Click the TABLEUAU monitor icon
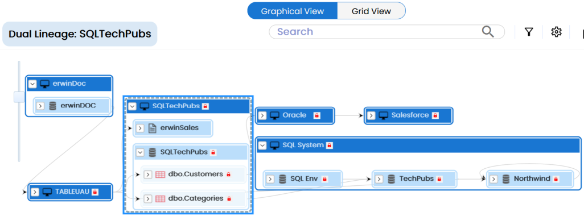Screen dimensions: 584x216 click(x=47, y=192)
